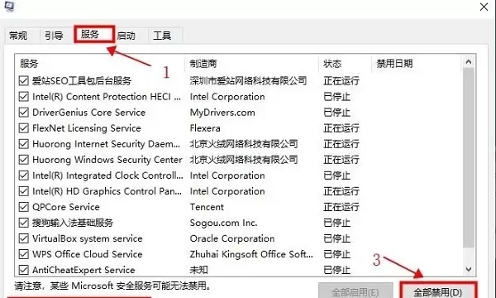Uncheck FlexNet Licensing Service checkbox
The width and height of the screenshot is (496, 298).
(x=24, y=128)
